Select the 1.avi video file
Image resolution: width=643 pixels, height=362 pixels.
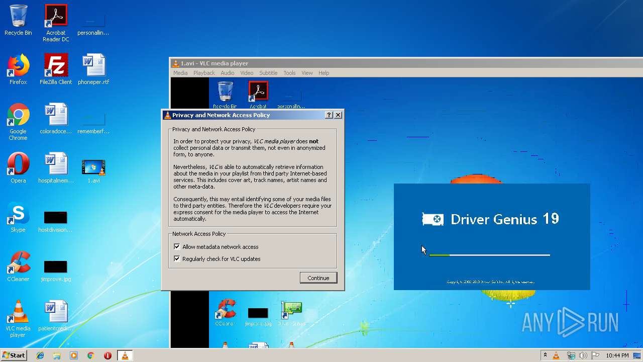tap(93, 171)
